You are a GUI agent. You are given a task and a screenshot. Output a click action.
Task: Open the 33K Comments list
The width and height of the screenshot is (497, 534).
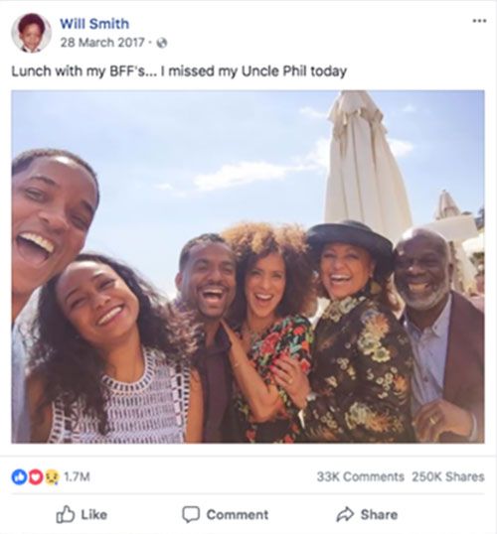pos(360,476)
